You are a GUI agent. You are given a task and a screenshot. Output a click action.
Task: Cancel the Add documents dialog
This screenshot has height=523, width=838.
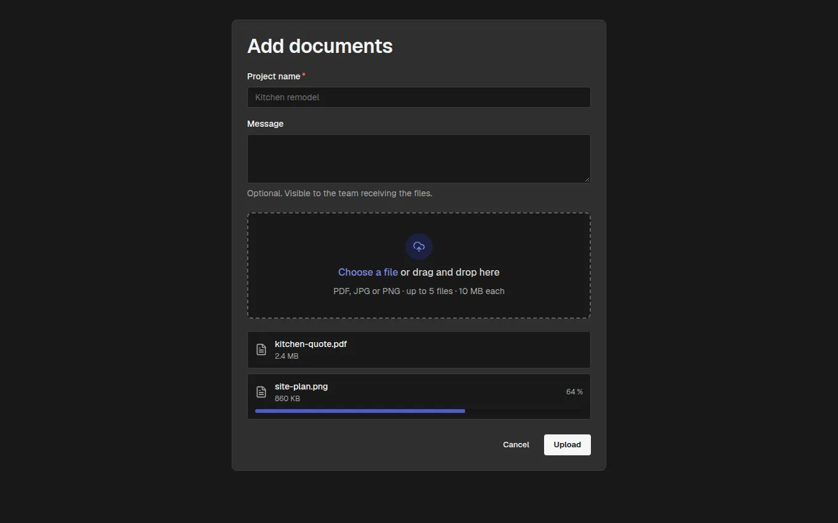(516, 445)
